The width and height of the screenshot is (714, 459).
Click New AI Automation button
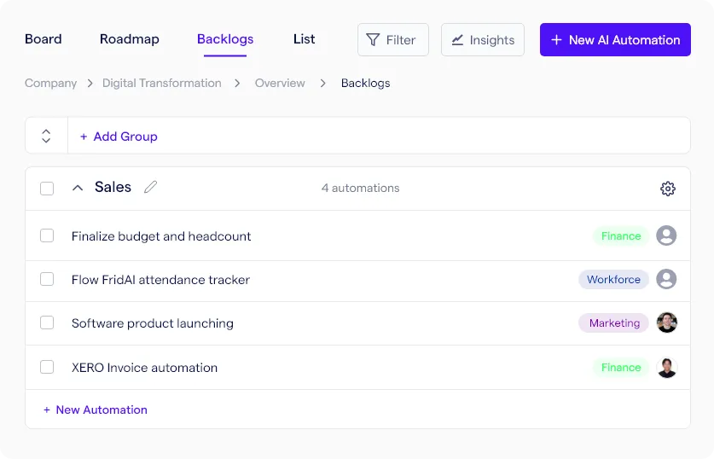click(x=615, y=40)
